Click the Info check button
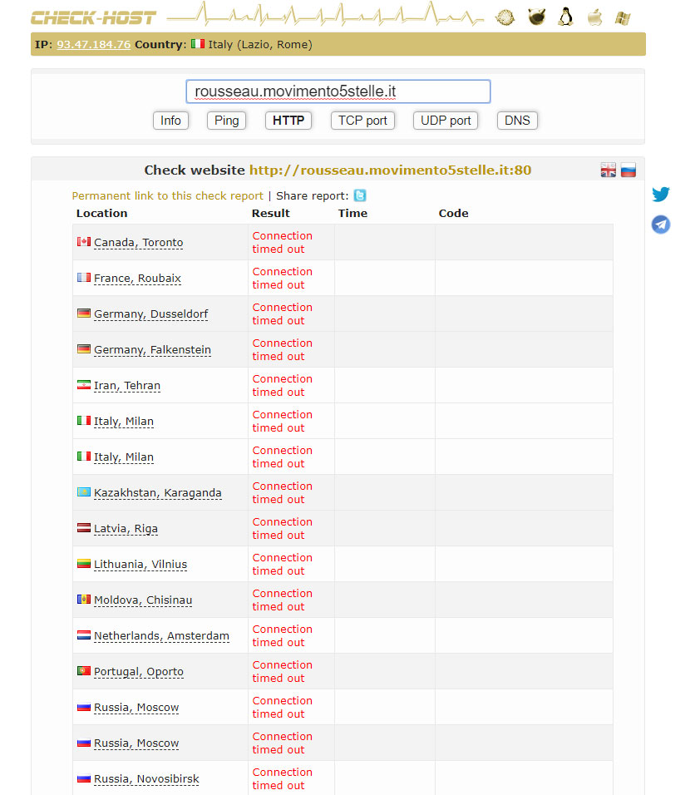This screenshot has height=795, width=700. 170,121
